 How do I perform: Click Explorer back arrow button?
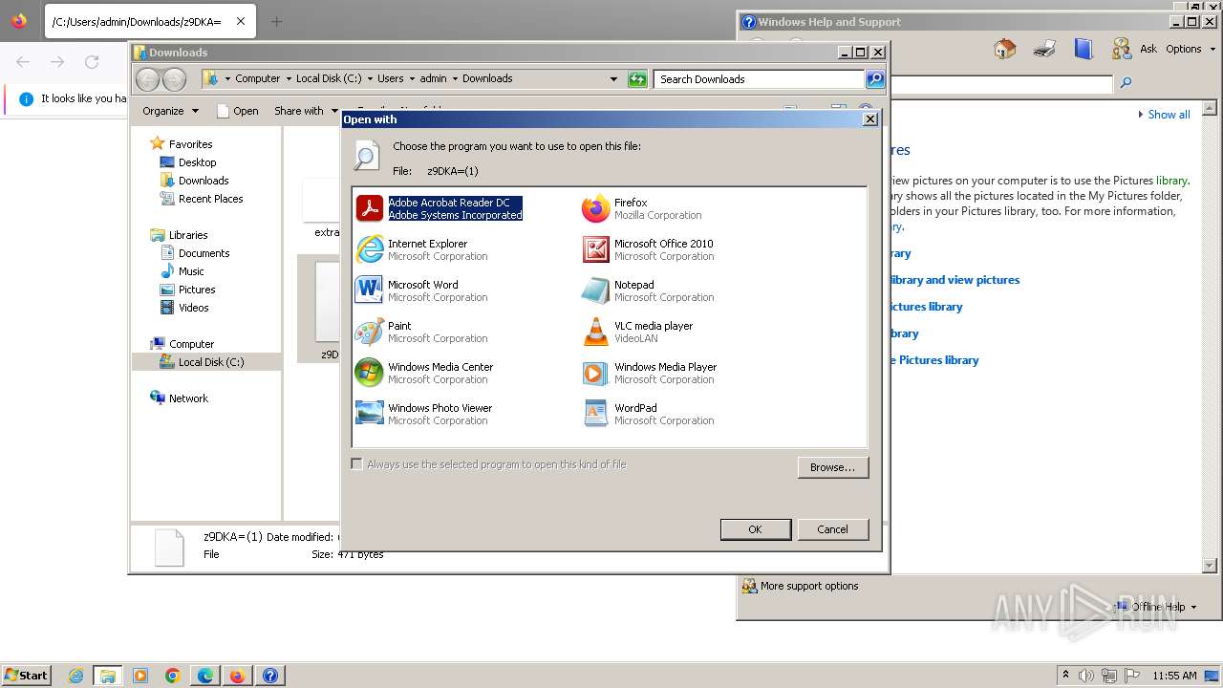pos(147,79)
